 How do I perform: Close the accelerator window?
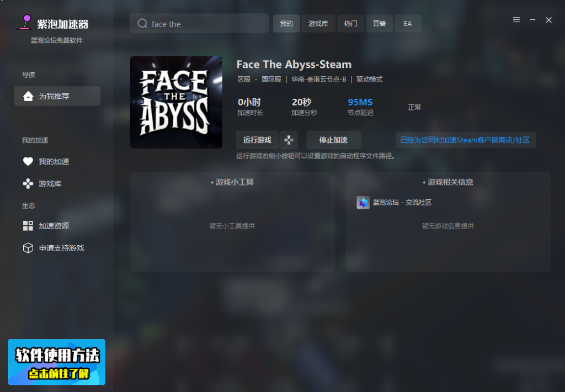[x=549, y=20]
